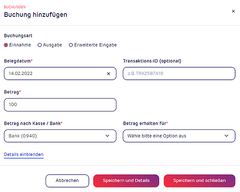This screenshot has width=240, height=192.
Task: Open the Bank (0940) dropdown
Action: (60, 136)
